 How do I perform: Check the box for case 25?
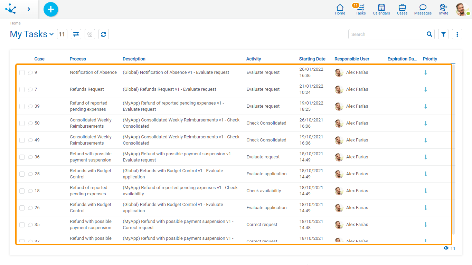pyautogui.click(x=22, y=174)
